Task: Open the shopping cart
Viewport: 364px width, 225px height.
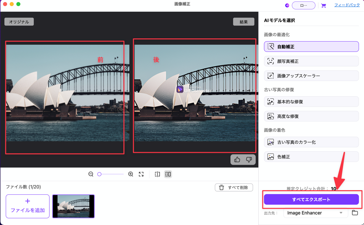Action: coord(324,5)
